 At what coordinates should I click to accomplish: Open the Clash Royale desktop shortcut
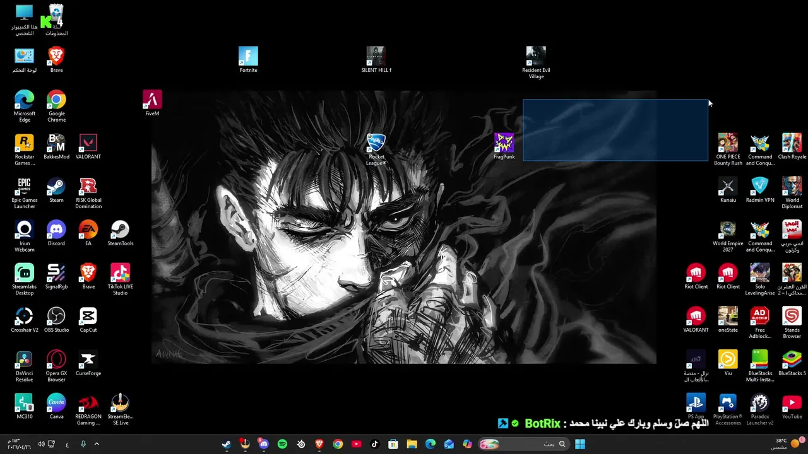point(792,146)
